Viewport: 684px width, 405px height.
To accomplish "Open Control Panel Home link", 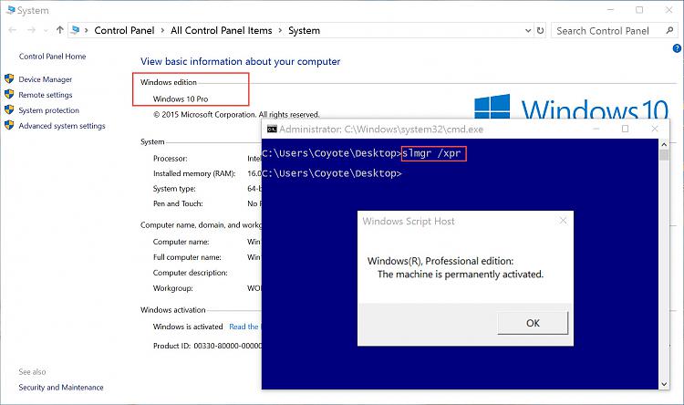I will pyautogui.click(x=52, y=57).
